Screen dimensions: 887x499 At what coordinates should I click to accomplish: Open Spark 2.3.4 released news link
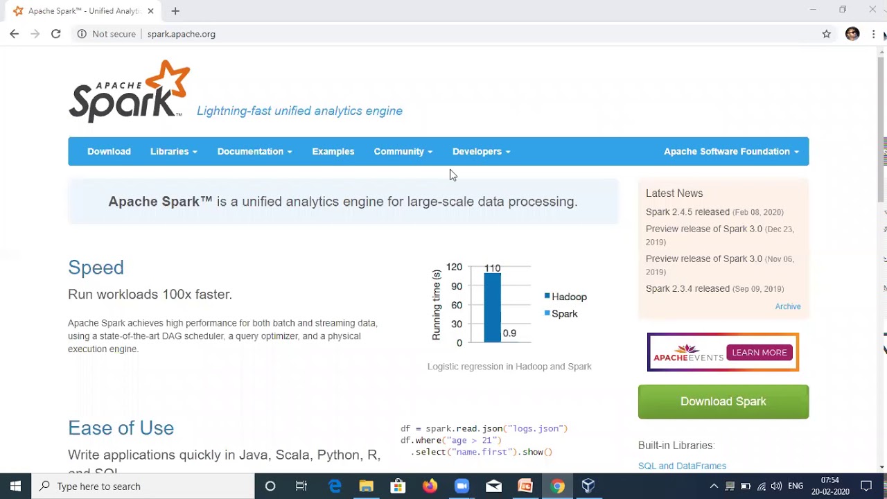(x=687, y=288)
